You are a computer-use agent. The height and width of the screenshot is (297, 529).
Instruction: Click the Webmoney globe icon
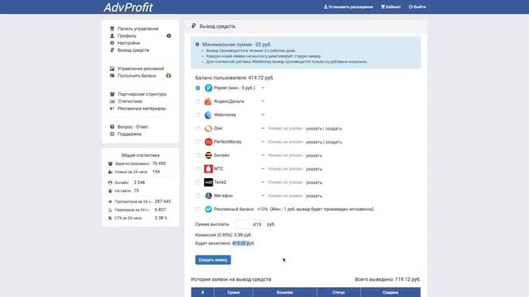pyautogui.click(x=208, y=115)
